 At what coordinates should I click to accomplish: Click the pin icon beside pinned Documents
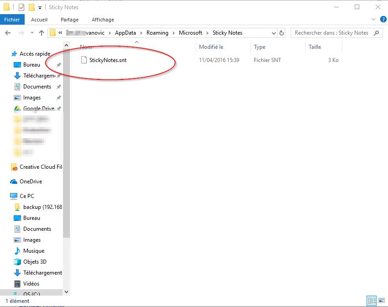58,87
